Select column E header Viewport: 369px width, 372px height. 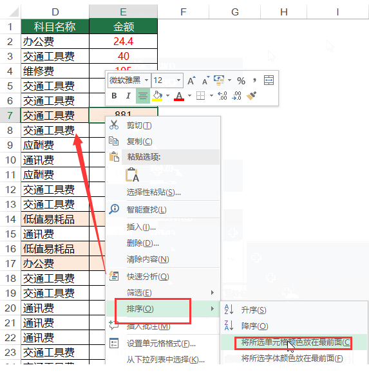pos(123,12)
